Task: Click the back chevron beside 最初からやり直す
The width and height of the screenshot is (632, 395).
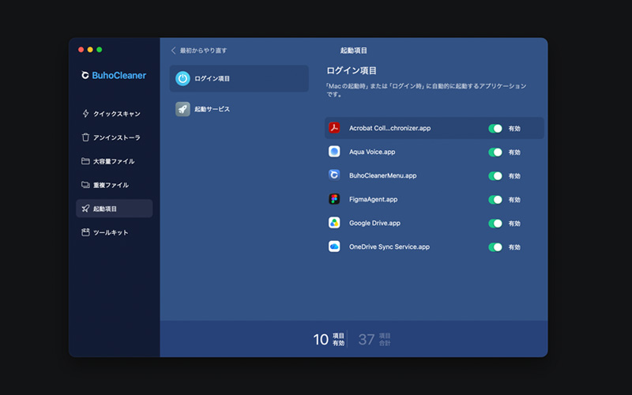Action: [x=173, y=51]
